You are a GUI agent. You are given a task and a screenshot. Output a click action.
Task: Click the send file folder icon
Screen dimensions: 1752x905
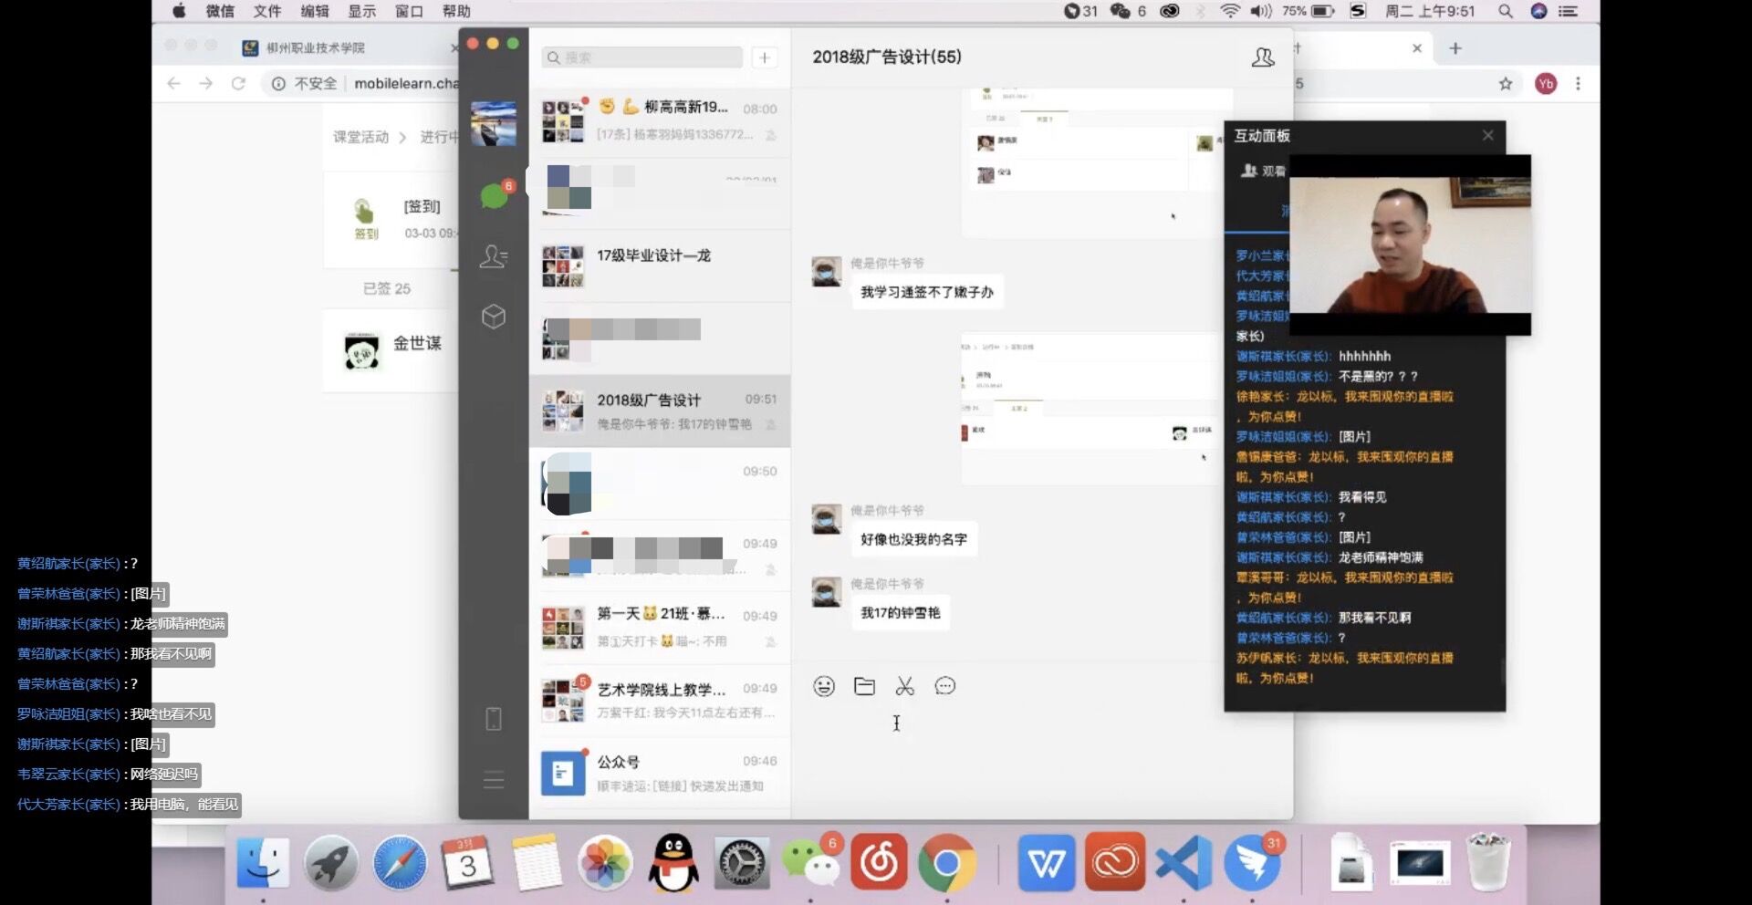[x=864, y=686]
